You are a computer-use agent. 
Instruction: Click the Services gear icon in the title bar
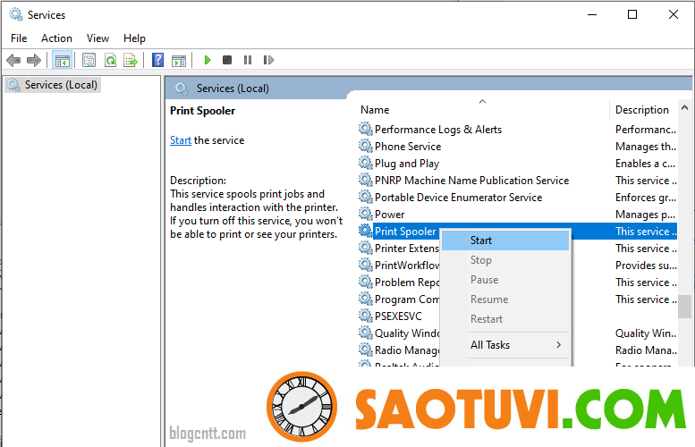click(16, 14)
